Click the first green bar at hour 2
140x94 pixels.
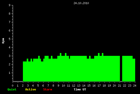[25, 71]
